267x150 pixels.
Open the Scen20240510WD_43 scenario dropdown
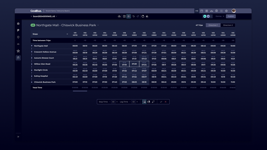pyautogui.click(x=45, y=16)
